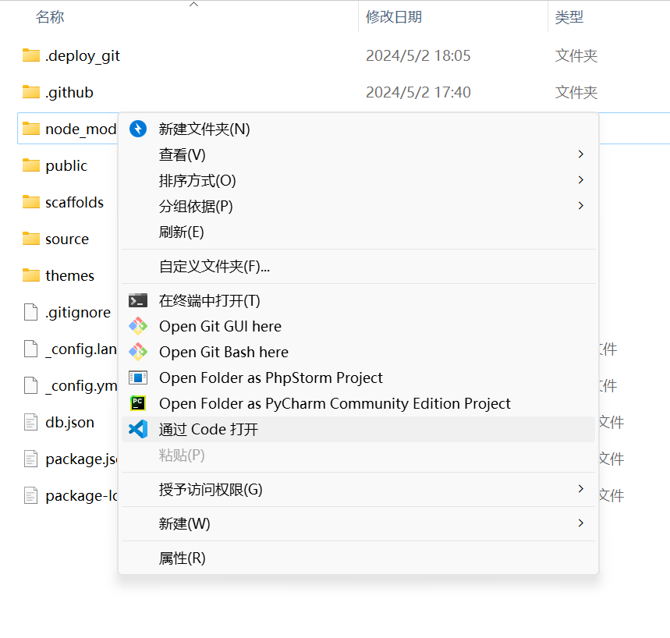Image resolution: width=670 pixels, height=638 pixels.
Task: Click the Git GUI icon
Action: click(x=138, y=326)
